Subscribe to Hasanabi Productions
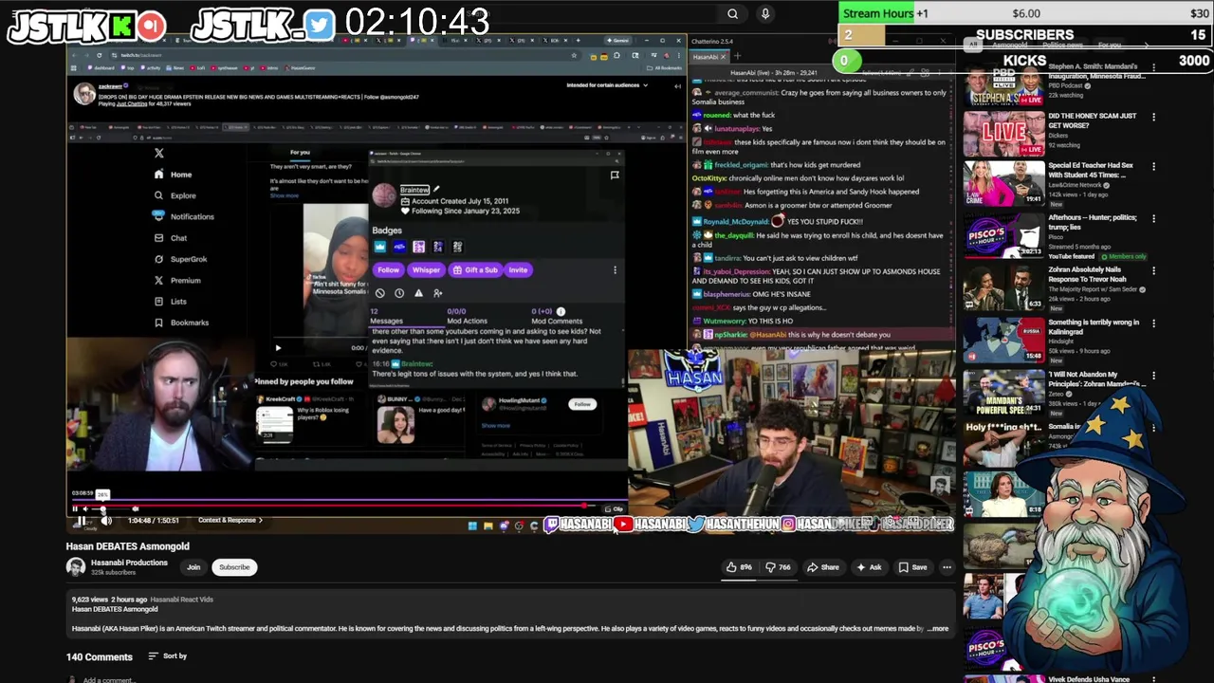 [x=234, y=567]
